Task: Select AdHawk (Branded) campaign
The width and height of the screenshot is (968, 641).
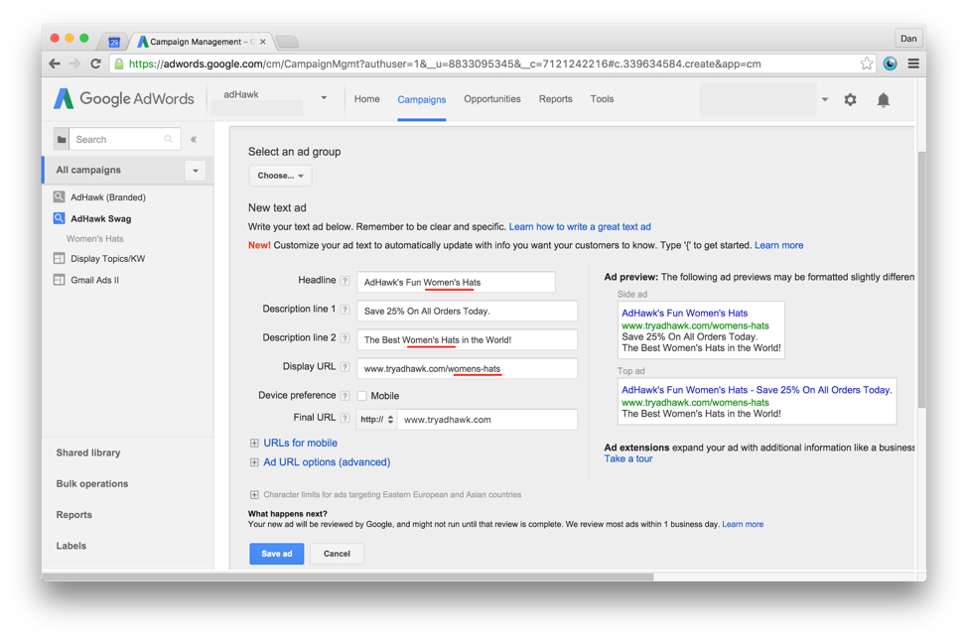Action: pyautogui.click(x=108, y=197)
